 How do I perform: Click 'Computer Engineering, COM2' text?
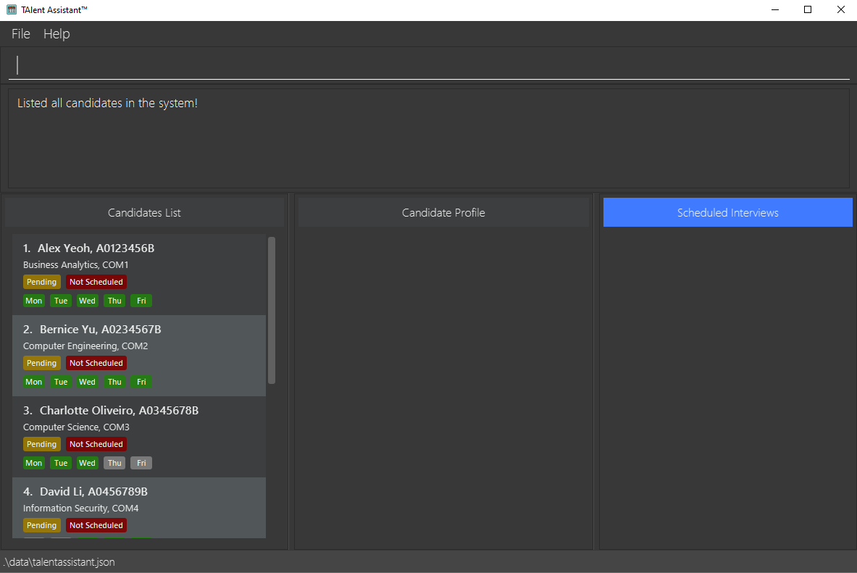point(85,346)
